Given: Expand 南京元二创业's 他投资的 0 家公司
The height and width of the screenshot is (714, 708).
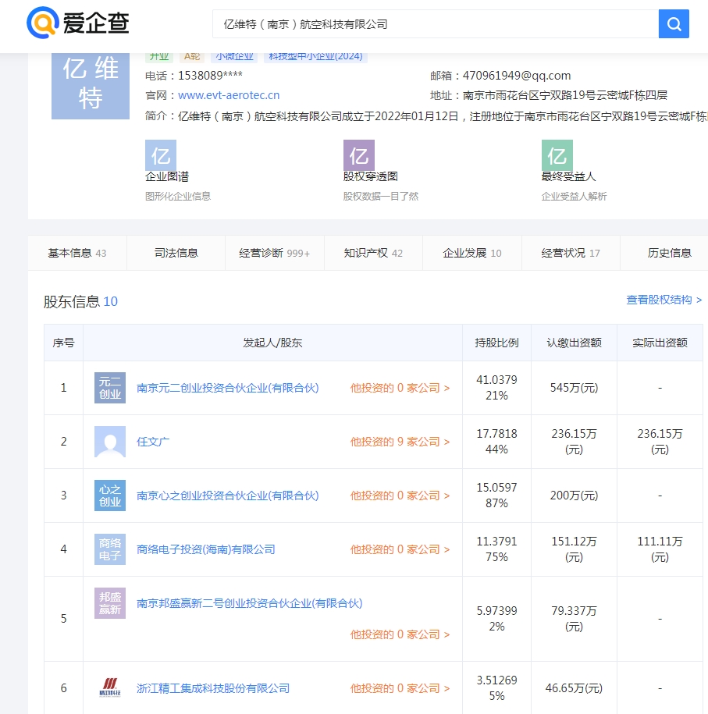Looking at the screenshot, I should (400, 388).
